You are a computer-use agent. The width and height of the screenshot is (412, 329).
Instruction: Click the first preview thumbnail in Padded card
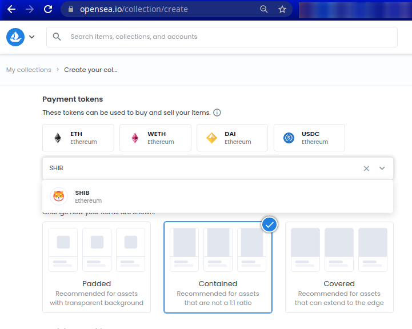pos(63,250)
